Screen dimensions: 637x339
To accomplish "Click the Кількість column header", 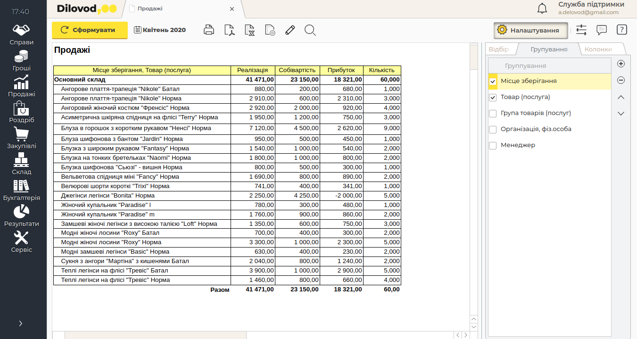I will (x=382, y=70).
